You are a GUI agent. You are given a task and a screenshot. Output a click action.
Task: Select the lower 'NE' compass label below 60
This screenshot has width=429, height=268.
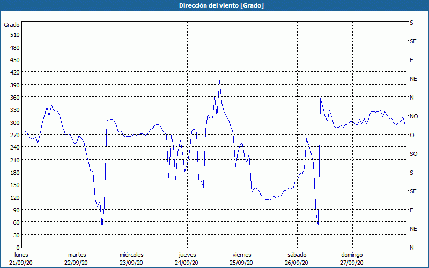point(413,229)
